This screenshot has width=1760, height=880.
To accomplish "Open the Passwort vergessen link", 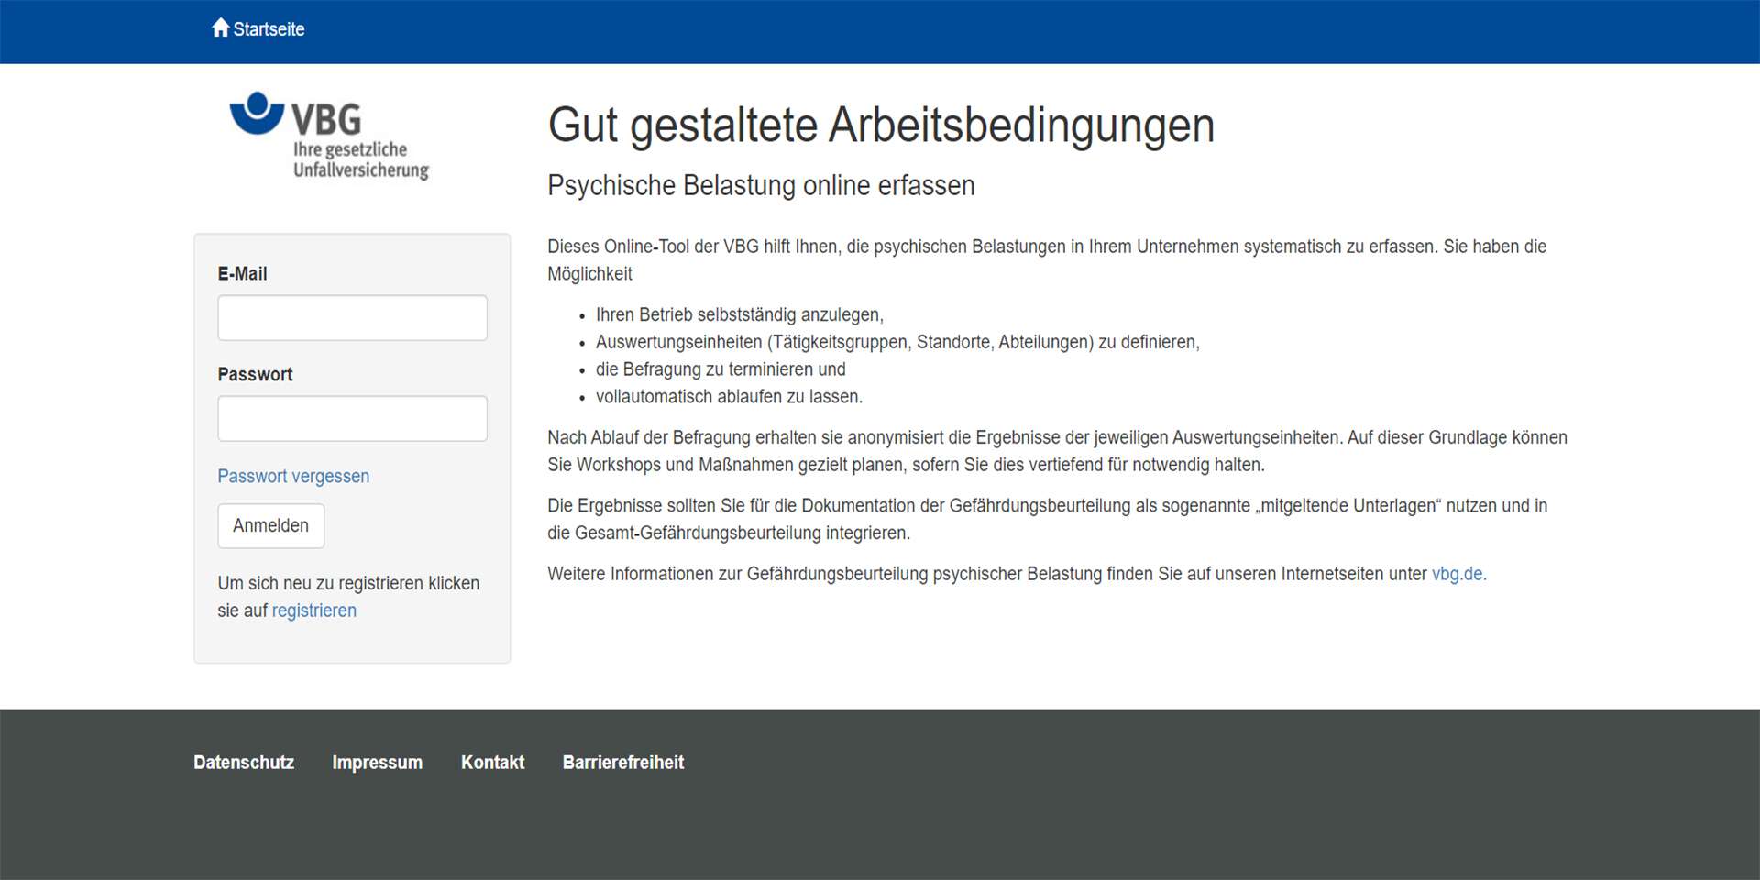I will [x=293, y=476].
